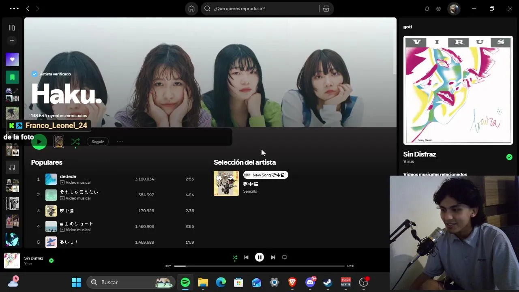519x292 pixels.
Task: Open Brave browser from taskbar
Action: pos(292,282)
